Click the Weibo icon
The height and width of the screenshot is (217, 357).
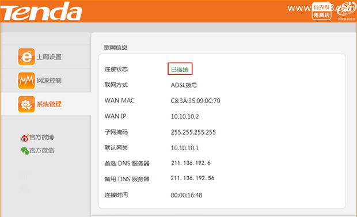tap(25, 138)
